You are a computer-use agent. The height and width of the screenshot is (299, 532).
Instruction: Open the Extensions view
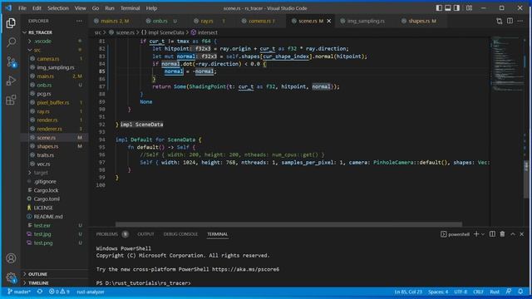coord(11,100)
